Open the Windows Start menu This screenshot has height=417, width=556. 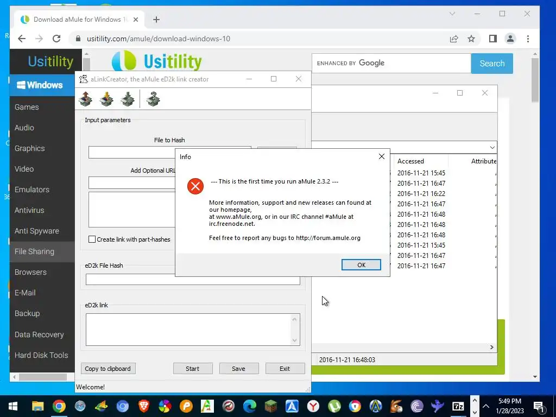coord(13,406)
